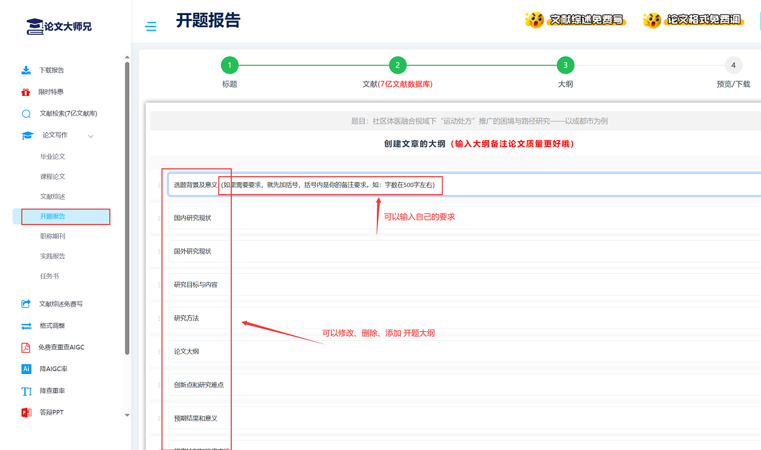Click drag handle beside 研究方法 row
This screenshot has width=761, height=450.
coord(159,318)
